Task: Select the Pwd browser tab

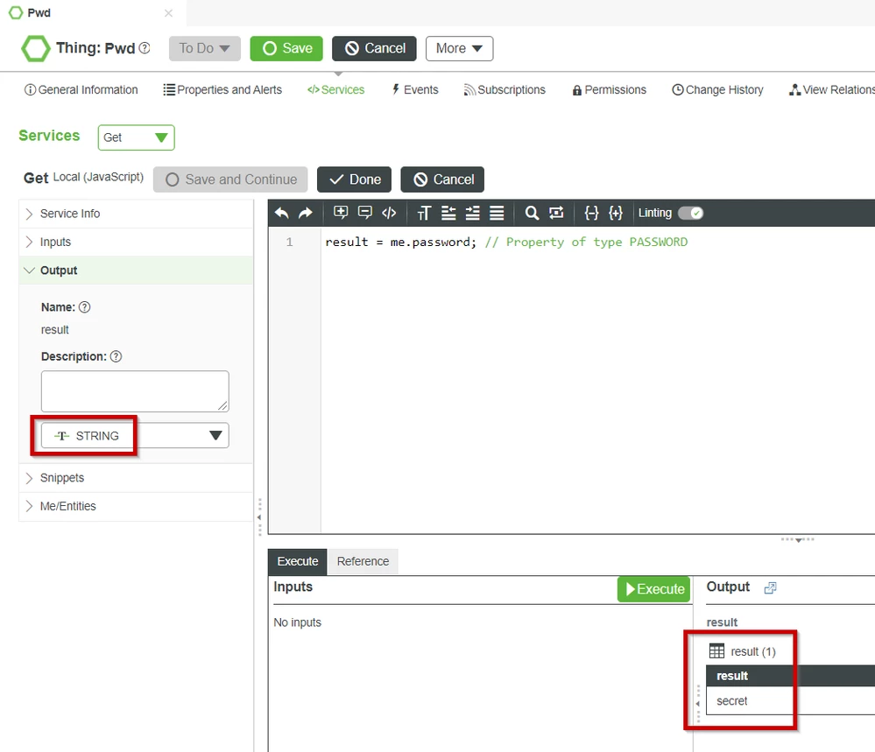Action: (94, 13)
